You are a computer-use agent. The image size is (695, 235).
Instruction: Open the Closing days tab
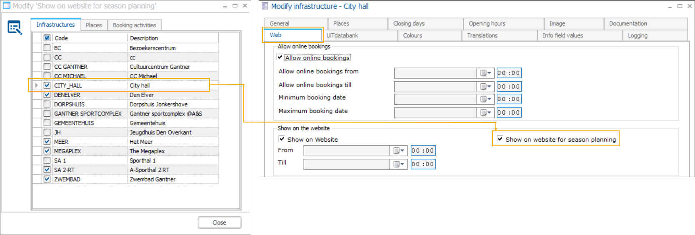pos(425,23)
